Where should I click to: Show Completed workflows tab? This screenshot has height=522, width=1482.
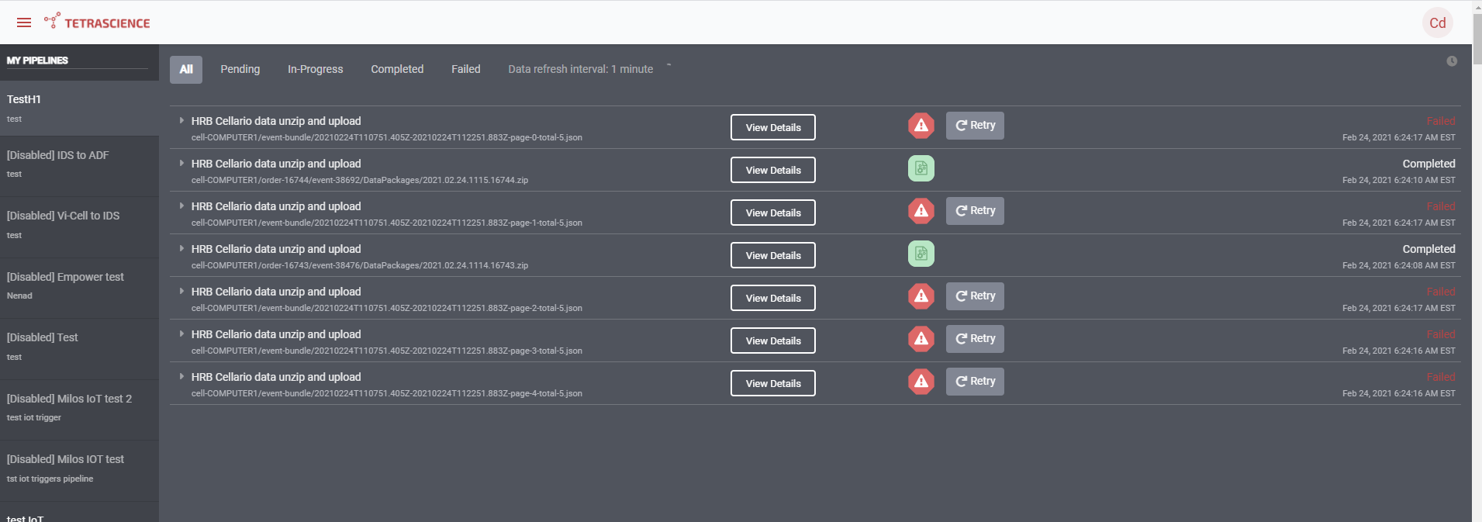pos(397,69)
